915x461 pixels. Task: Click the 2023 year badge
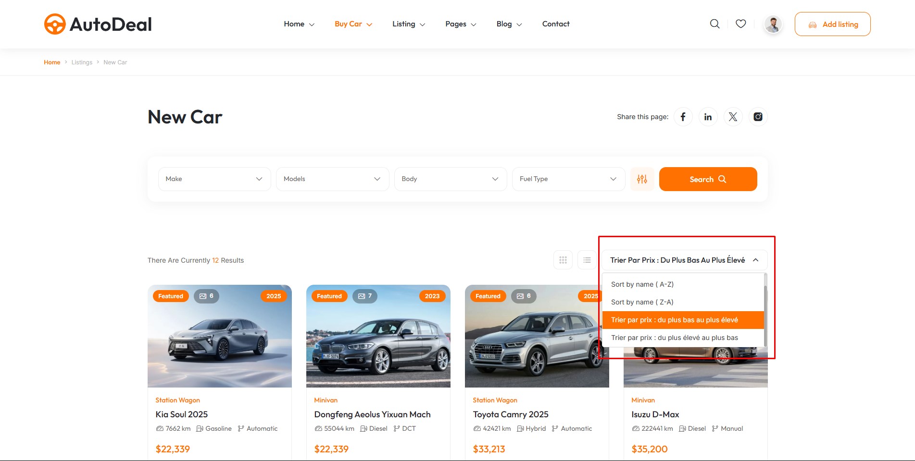pos(432,296)
